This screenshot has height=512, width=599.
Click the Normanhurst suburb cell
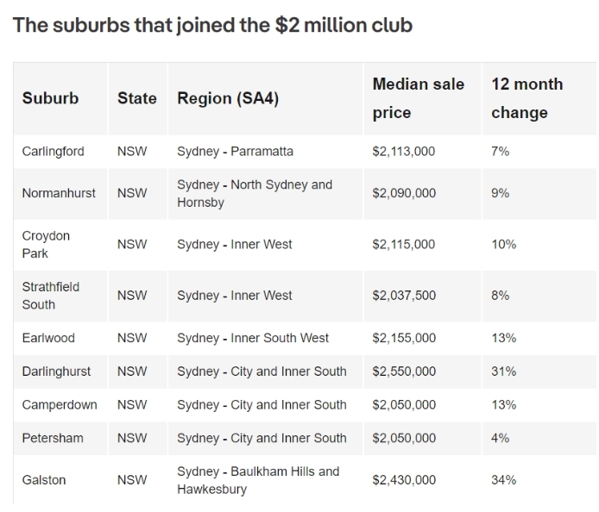tap(59, 193)
